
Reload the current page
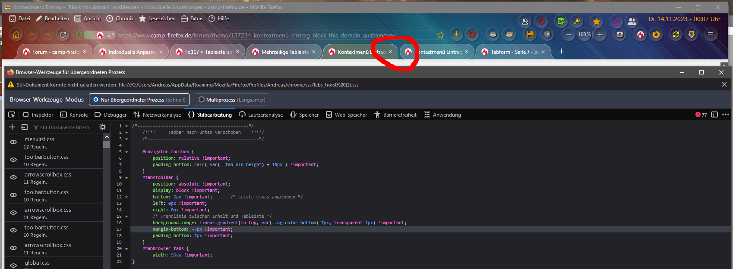[63, 35]
